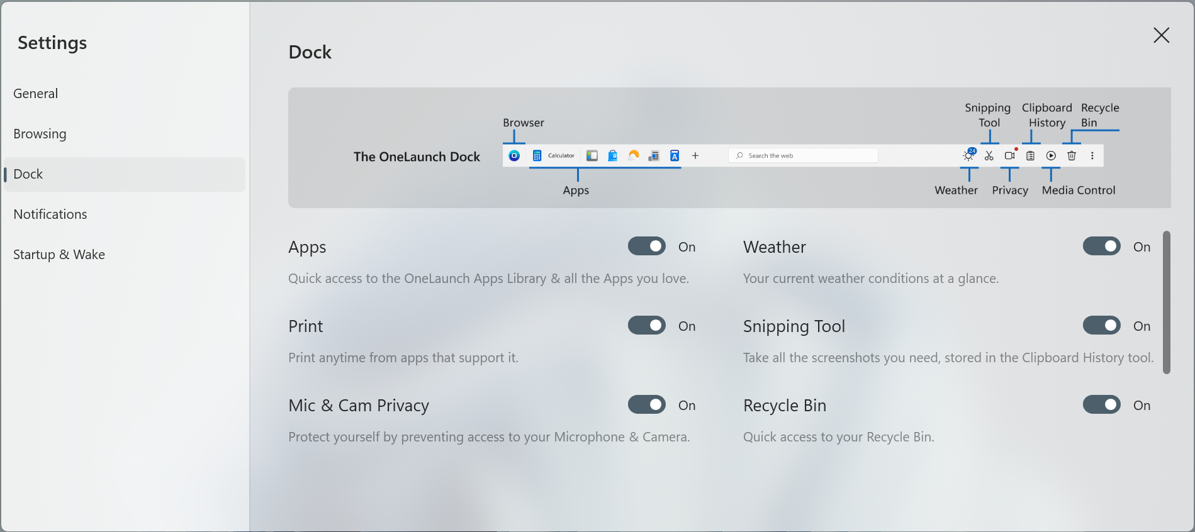Click the three-dot overflow menu in dock preview
This screenshot has width=1195, height=532.
(x=1092, y=156)
